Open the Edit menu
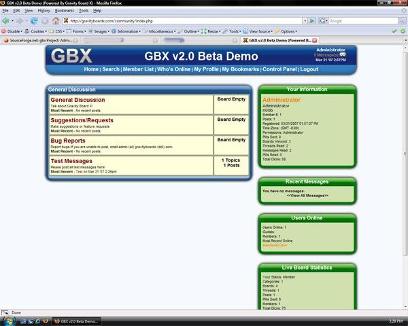 (x=16, y=11)
